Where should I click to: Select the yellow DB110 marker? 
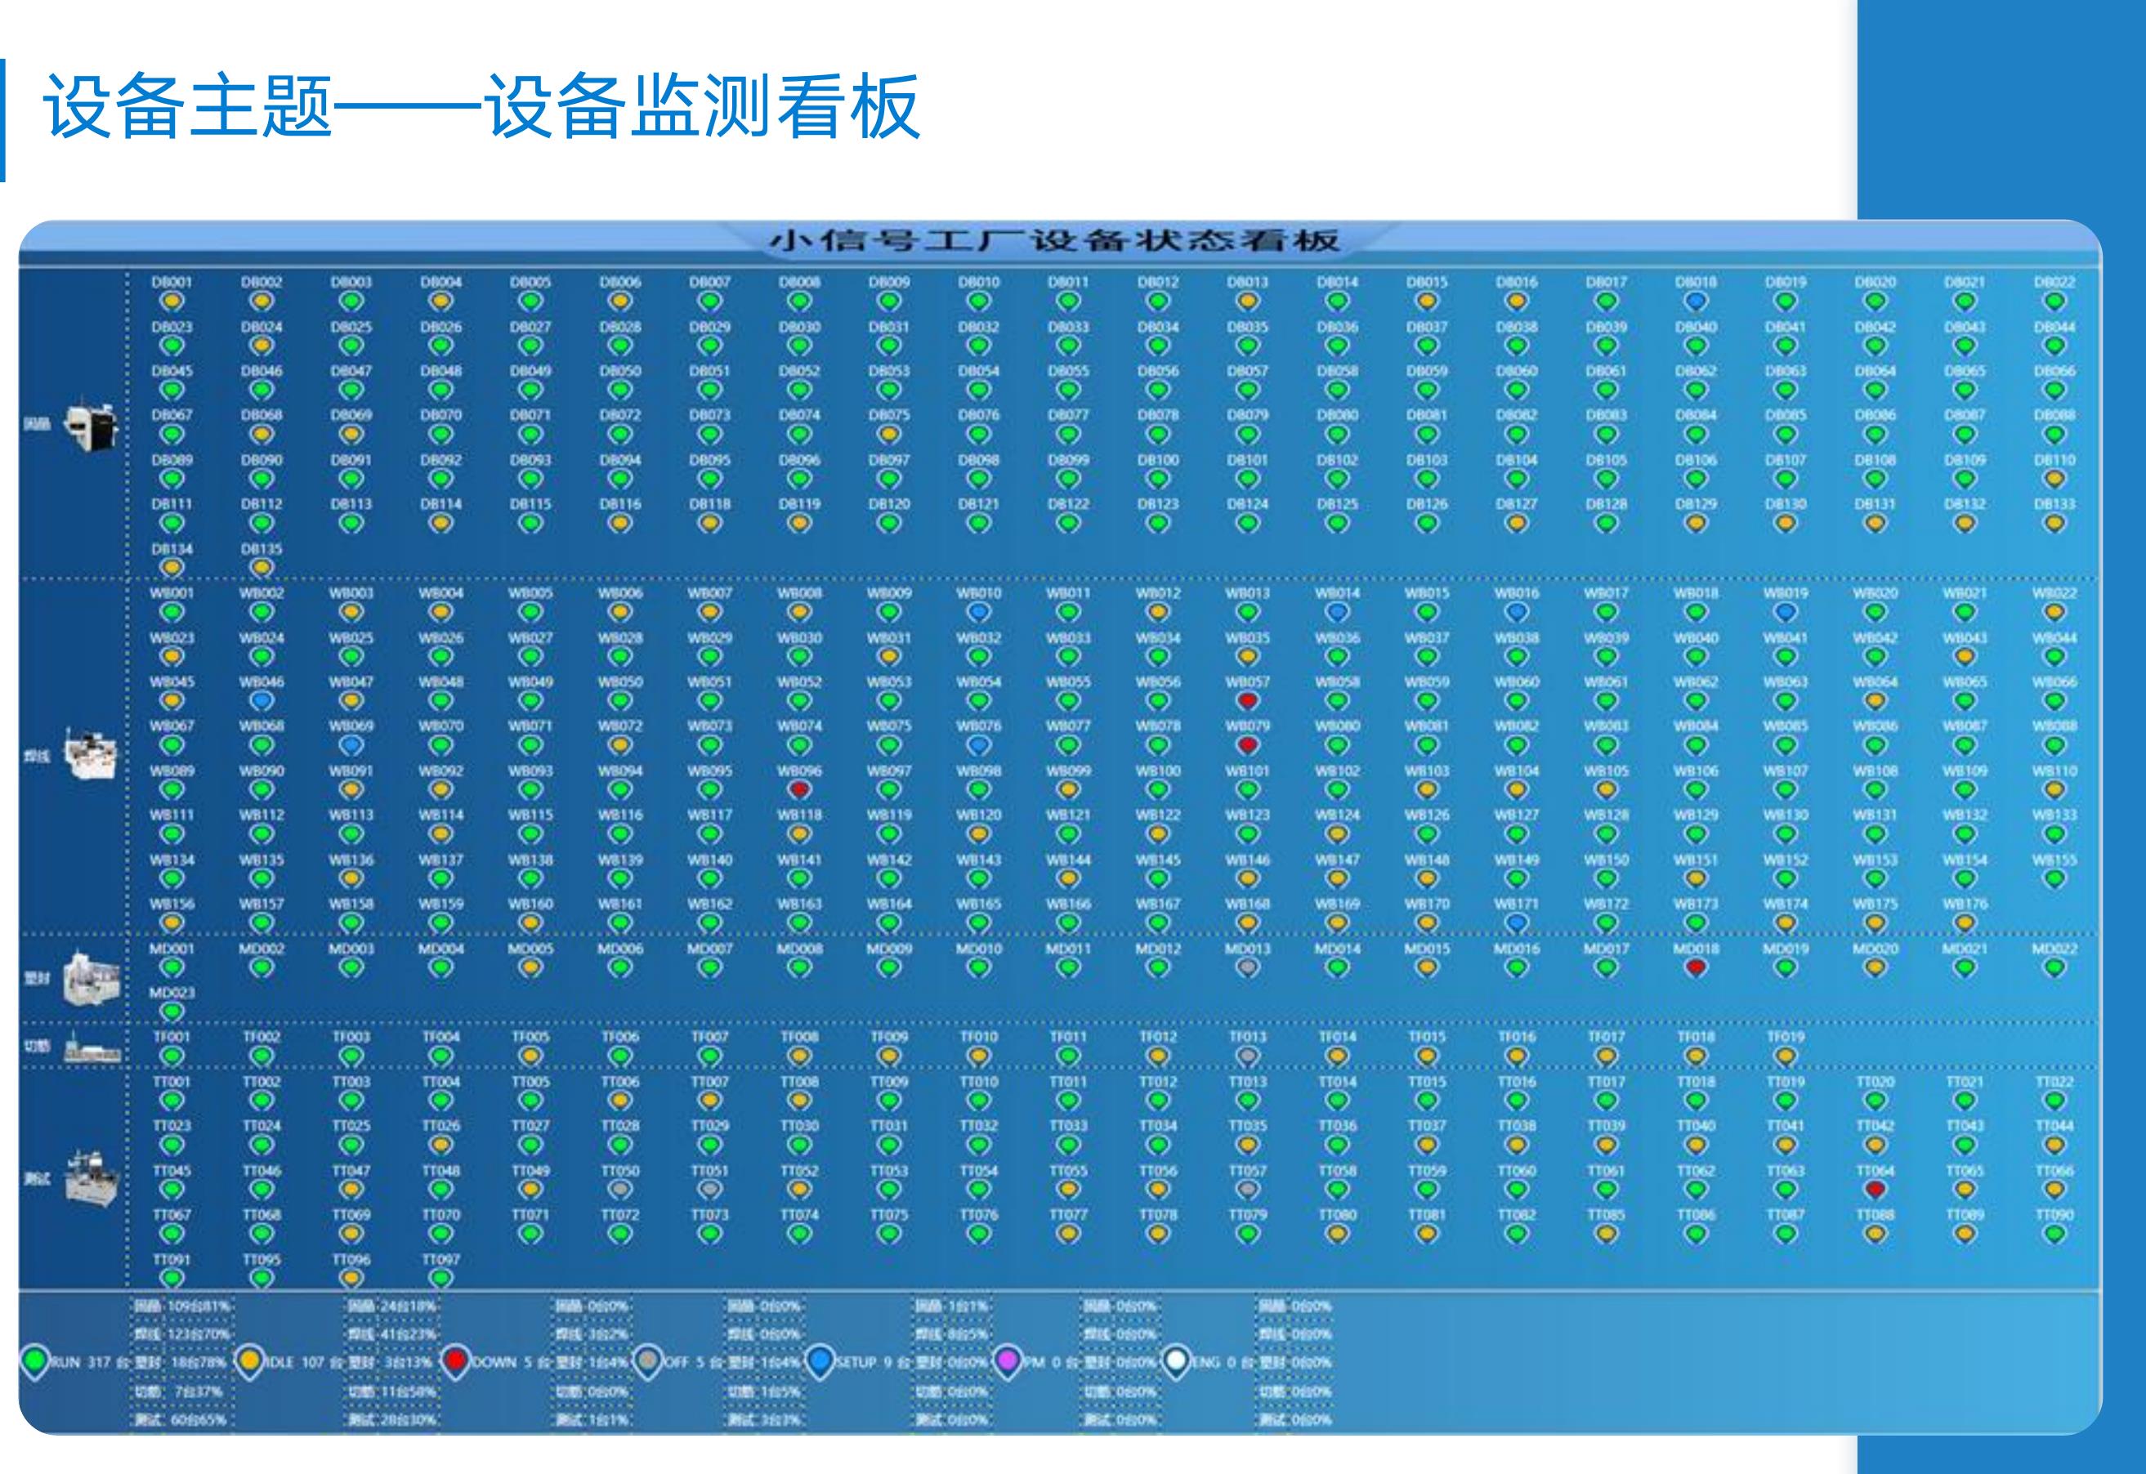[x=2054, y=479]
